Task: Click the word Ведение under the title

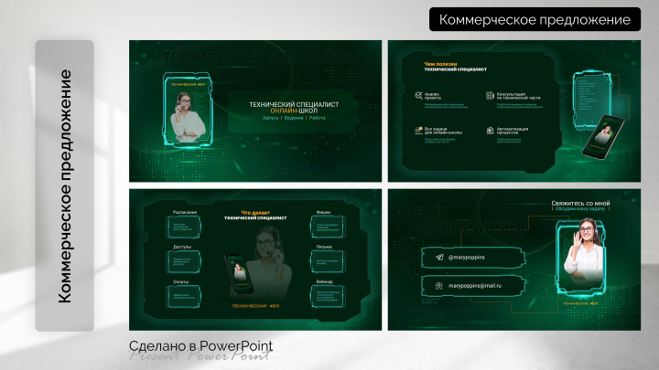Action: click(x=294, y=118)
